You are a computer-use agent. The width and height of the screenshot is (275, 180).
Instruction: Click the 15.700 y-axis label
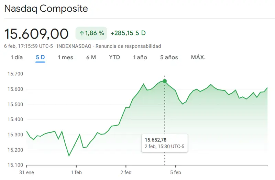[x=15, y=74]
